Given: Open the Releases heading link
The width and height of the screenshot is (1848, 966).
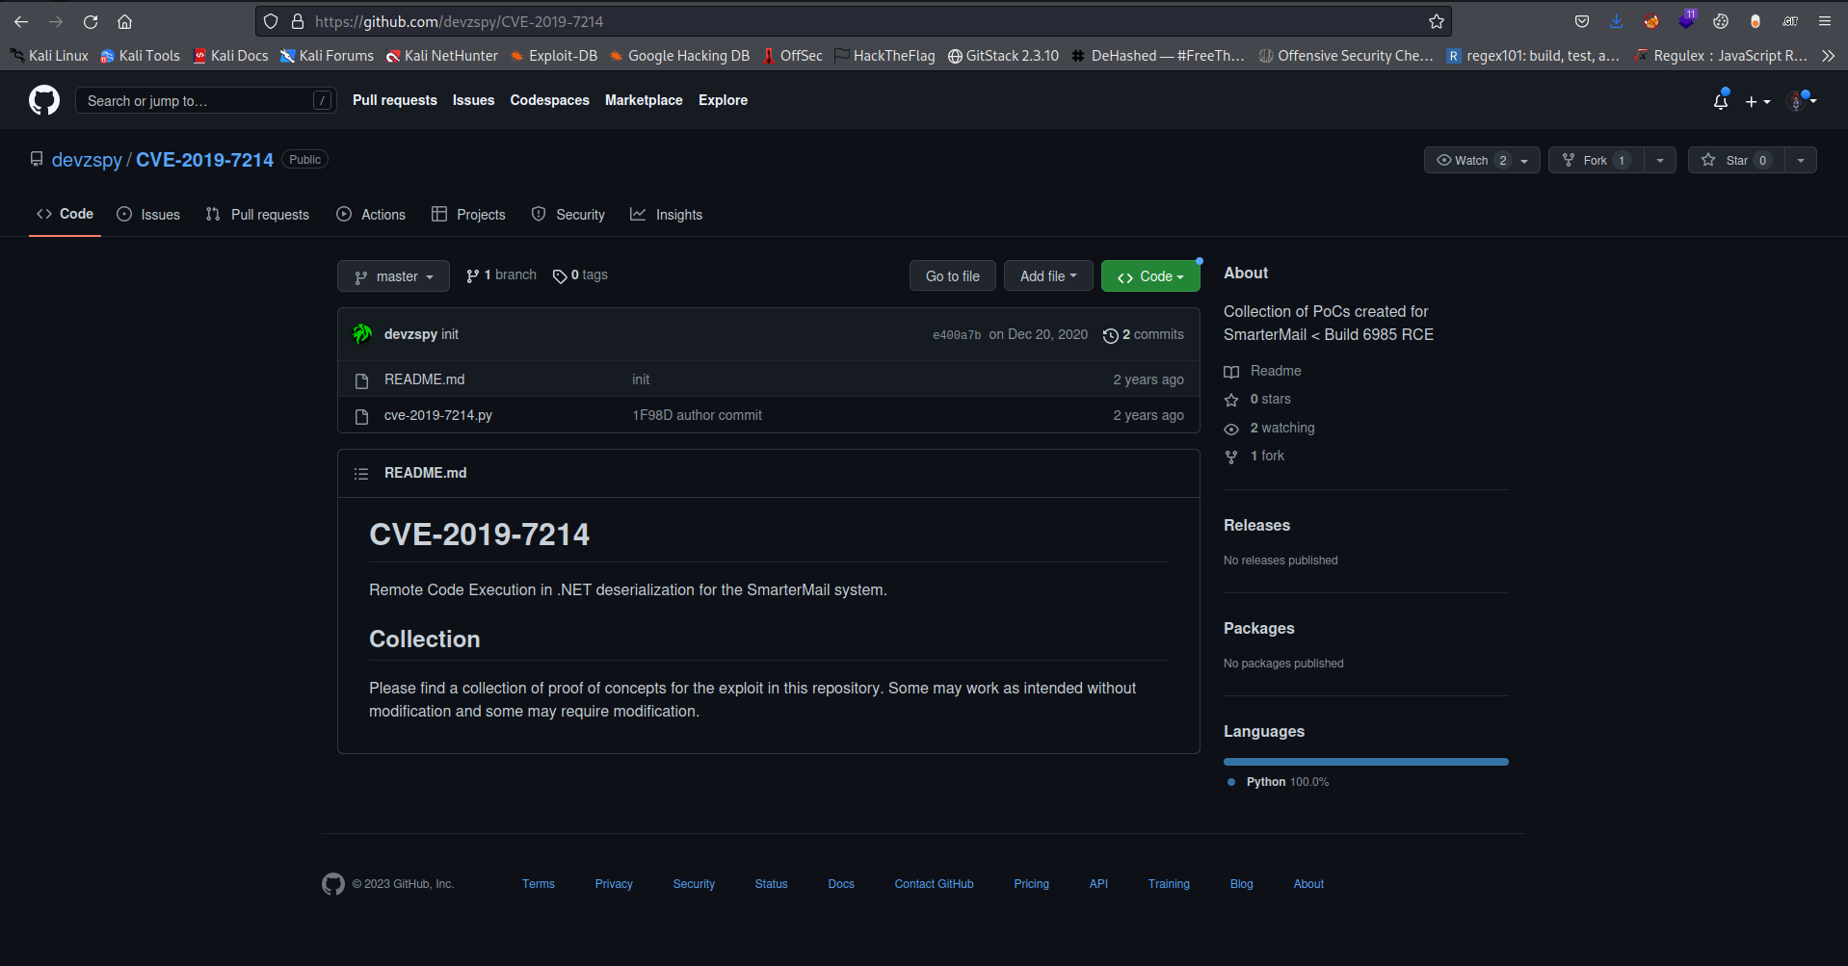Looking at the screenshot, I should [x=1256, y=525].
